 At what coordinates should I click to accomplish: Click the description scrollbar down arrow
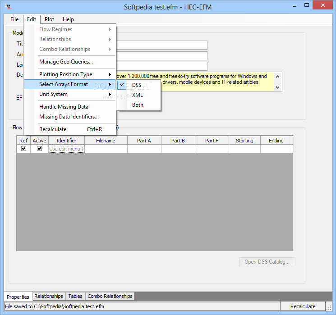(278, 87)
